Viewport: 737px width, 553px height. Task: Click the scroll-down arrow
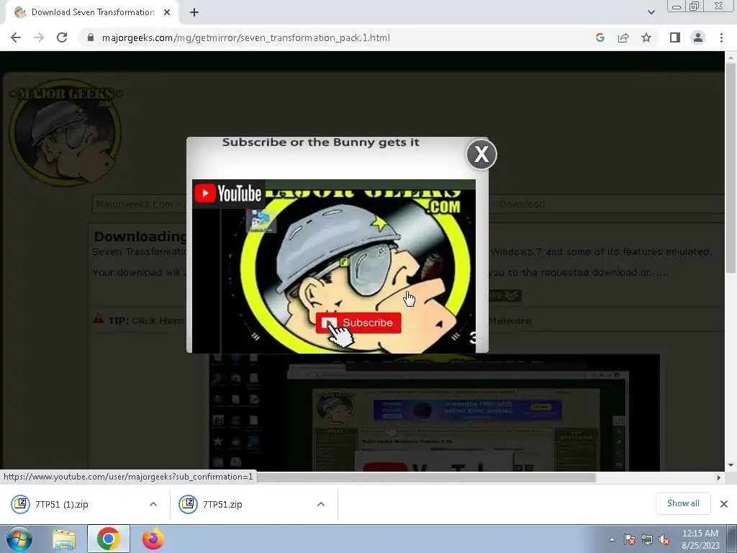(x=731, y=465)
